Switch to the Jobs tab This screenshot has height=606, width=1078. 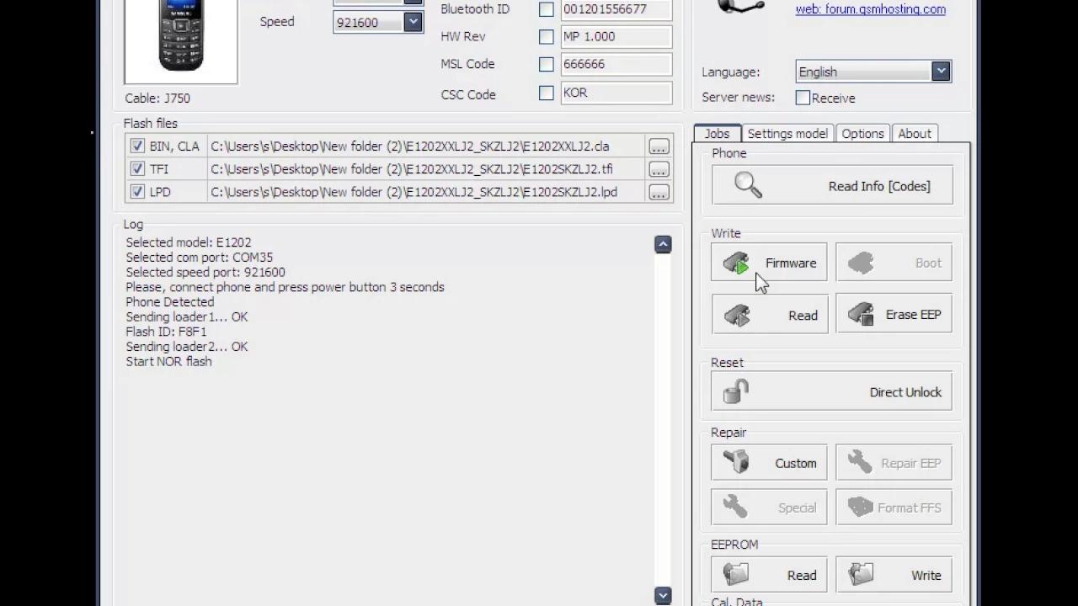click(x=717, y=134)
